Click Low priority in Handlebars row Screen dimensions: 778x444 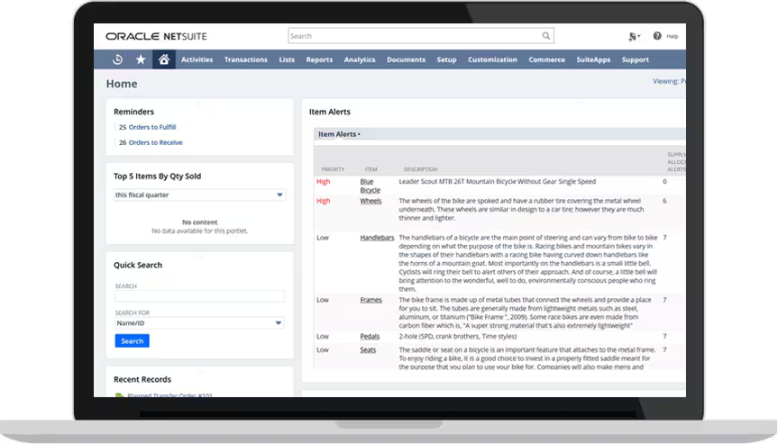(323, 238)
